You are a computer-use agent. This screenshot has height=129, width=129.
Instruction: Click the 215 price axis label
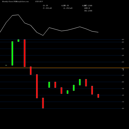tap(123, 75)
